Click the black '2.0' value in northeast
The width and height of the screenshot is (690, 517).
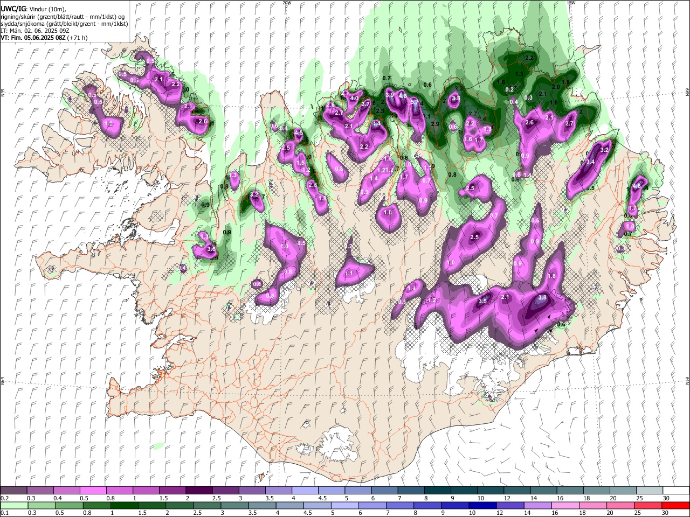[556, 87]
